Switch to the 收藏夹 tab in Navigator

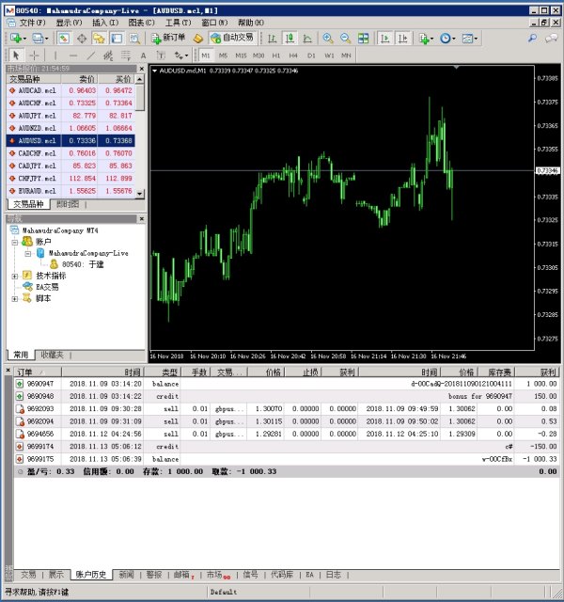[52, 355]
